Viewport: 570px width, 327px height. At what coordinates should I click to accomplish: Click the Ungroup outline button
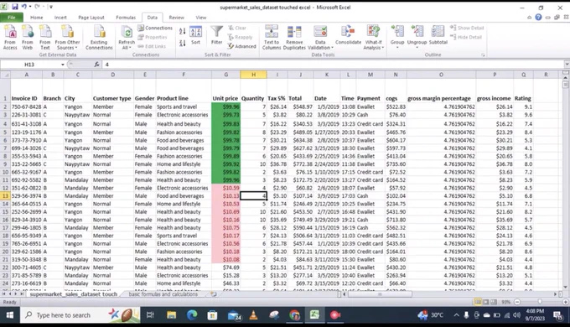point(417,36)
